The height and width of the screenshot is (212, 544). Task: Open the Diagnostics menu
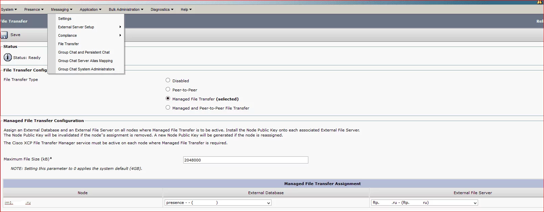tap(162, 9)
